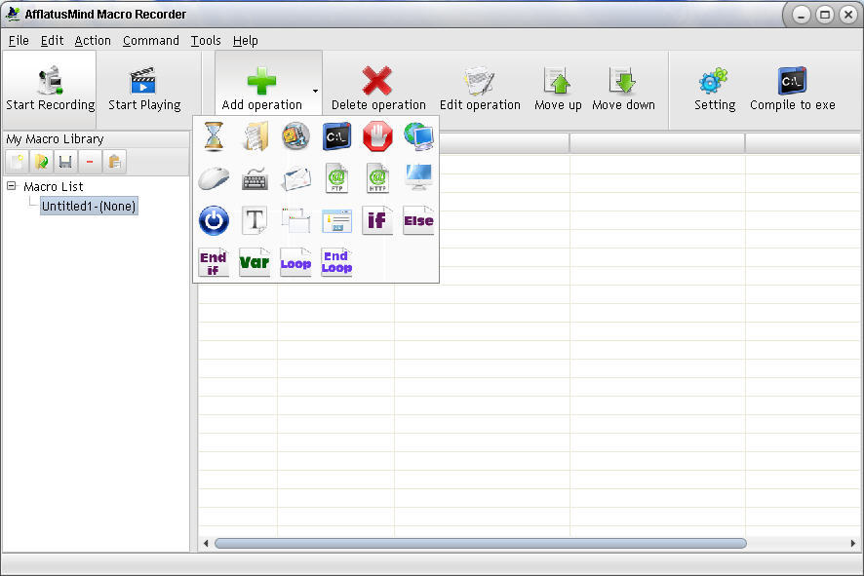Add an If condition operation
This screenshot has width=864, height=576.
(x=377, y=220)
